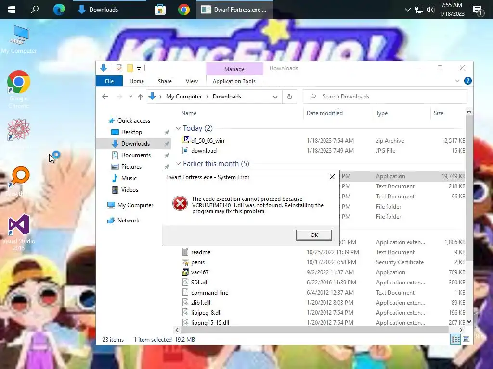Select the command line text document
493x369 pixels.
(209, 292)
